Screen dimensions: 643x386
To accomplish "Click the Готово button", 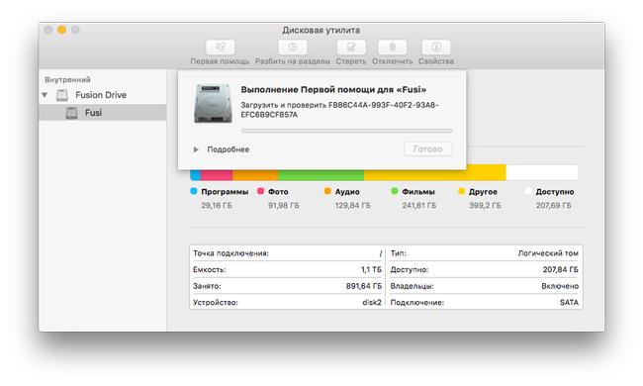I will point(428,148).
